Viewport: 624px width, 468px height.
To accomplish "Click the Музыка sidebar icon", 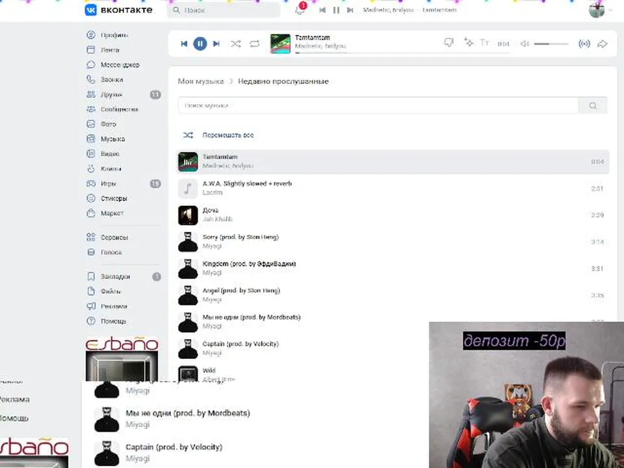I will pyautogui.click(x=91, y=139).
